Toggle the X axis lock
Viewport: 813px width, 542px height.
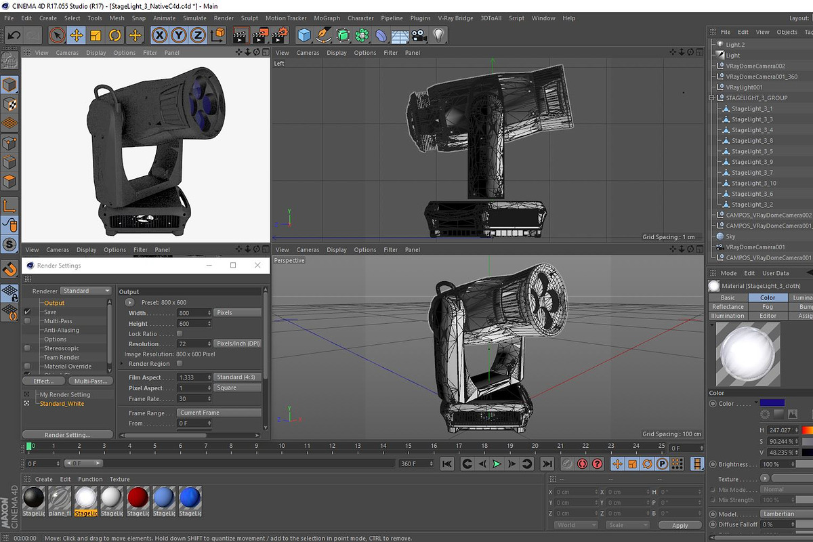coord(159,35)
